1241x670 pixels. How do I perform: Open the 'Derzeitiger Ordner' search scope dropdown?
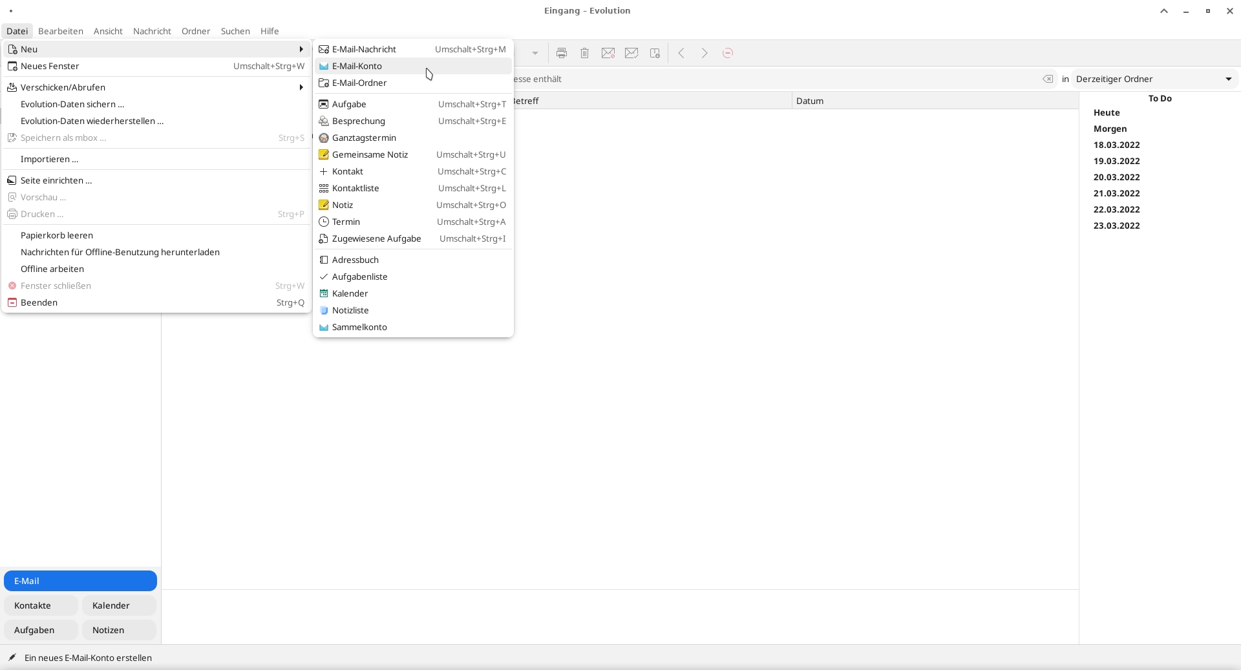pos(1154,79)
